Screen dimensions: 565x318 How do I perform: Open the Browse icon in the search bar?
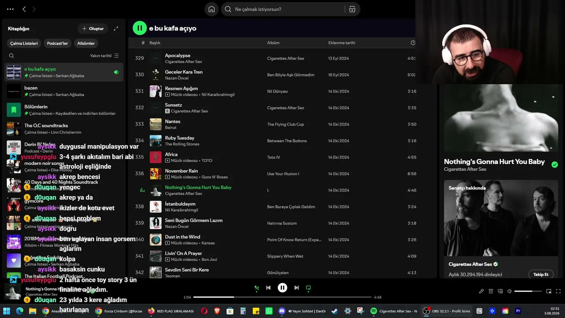click(352, 9)
